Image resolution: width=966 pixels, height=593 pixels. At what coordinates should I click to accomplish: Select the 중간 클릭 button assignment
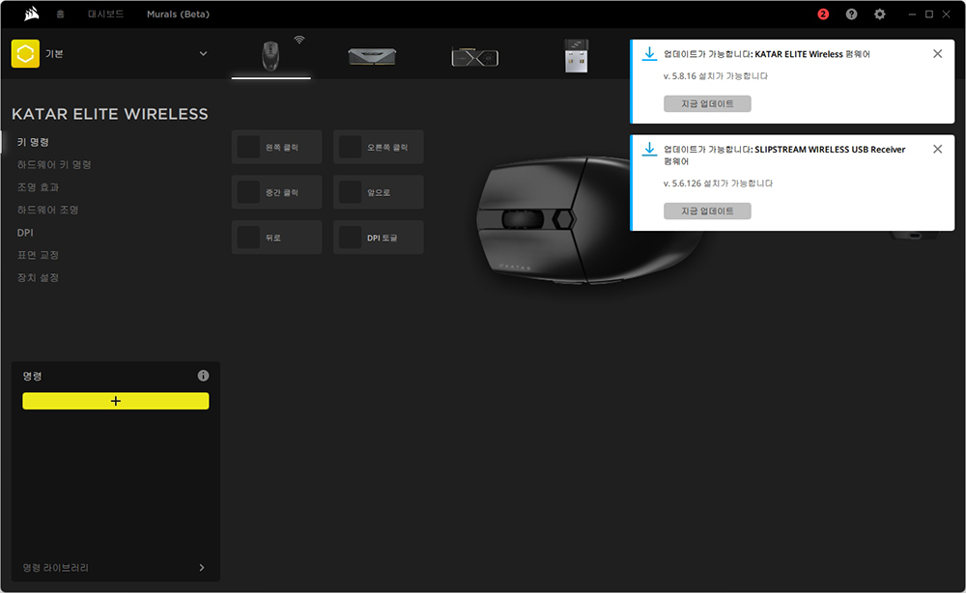[276, 192]
